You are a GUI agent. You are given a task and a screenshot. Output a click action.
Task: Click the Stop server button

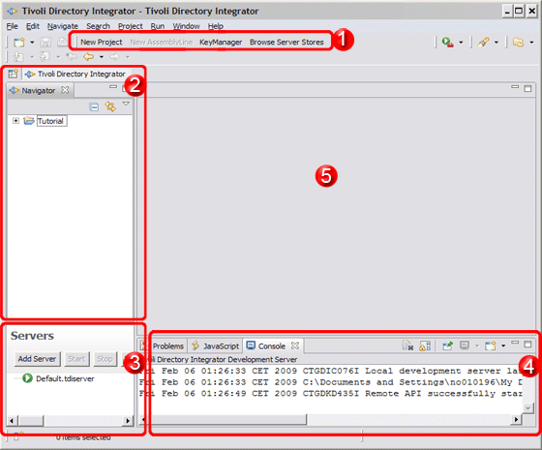105,359
